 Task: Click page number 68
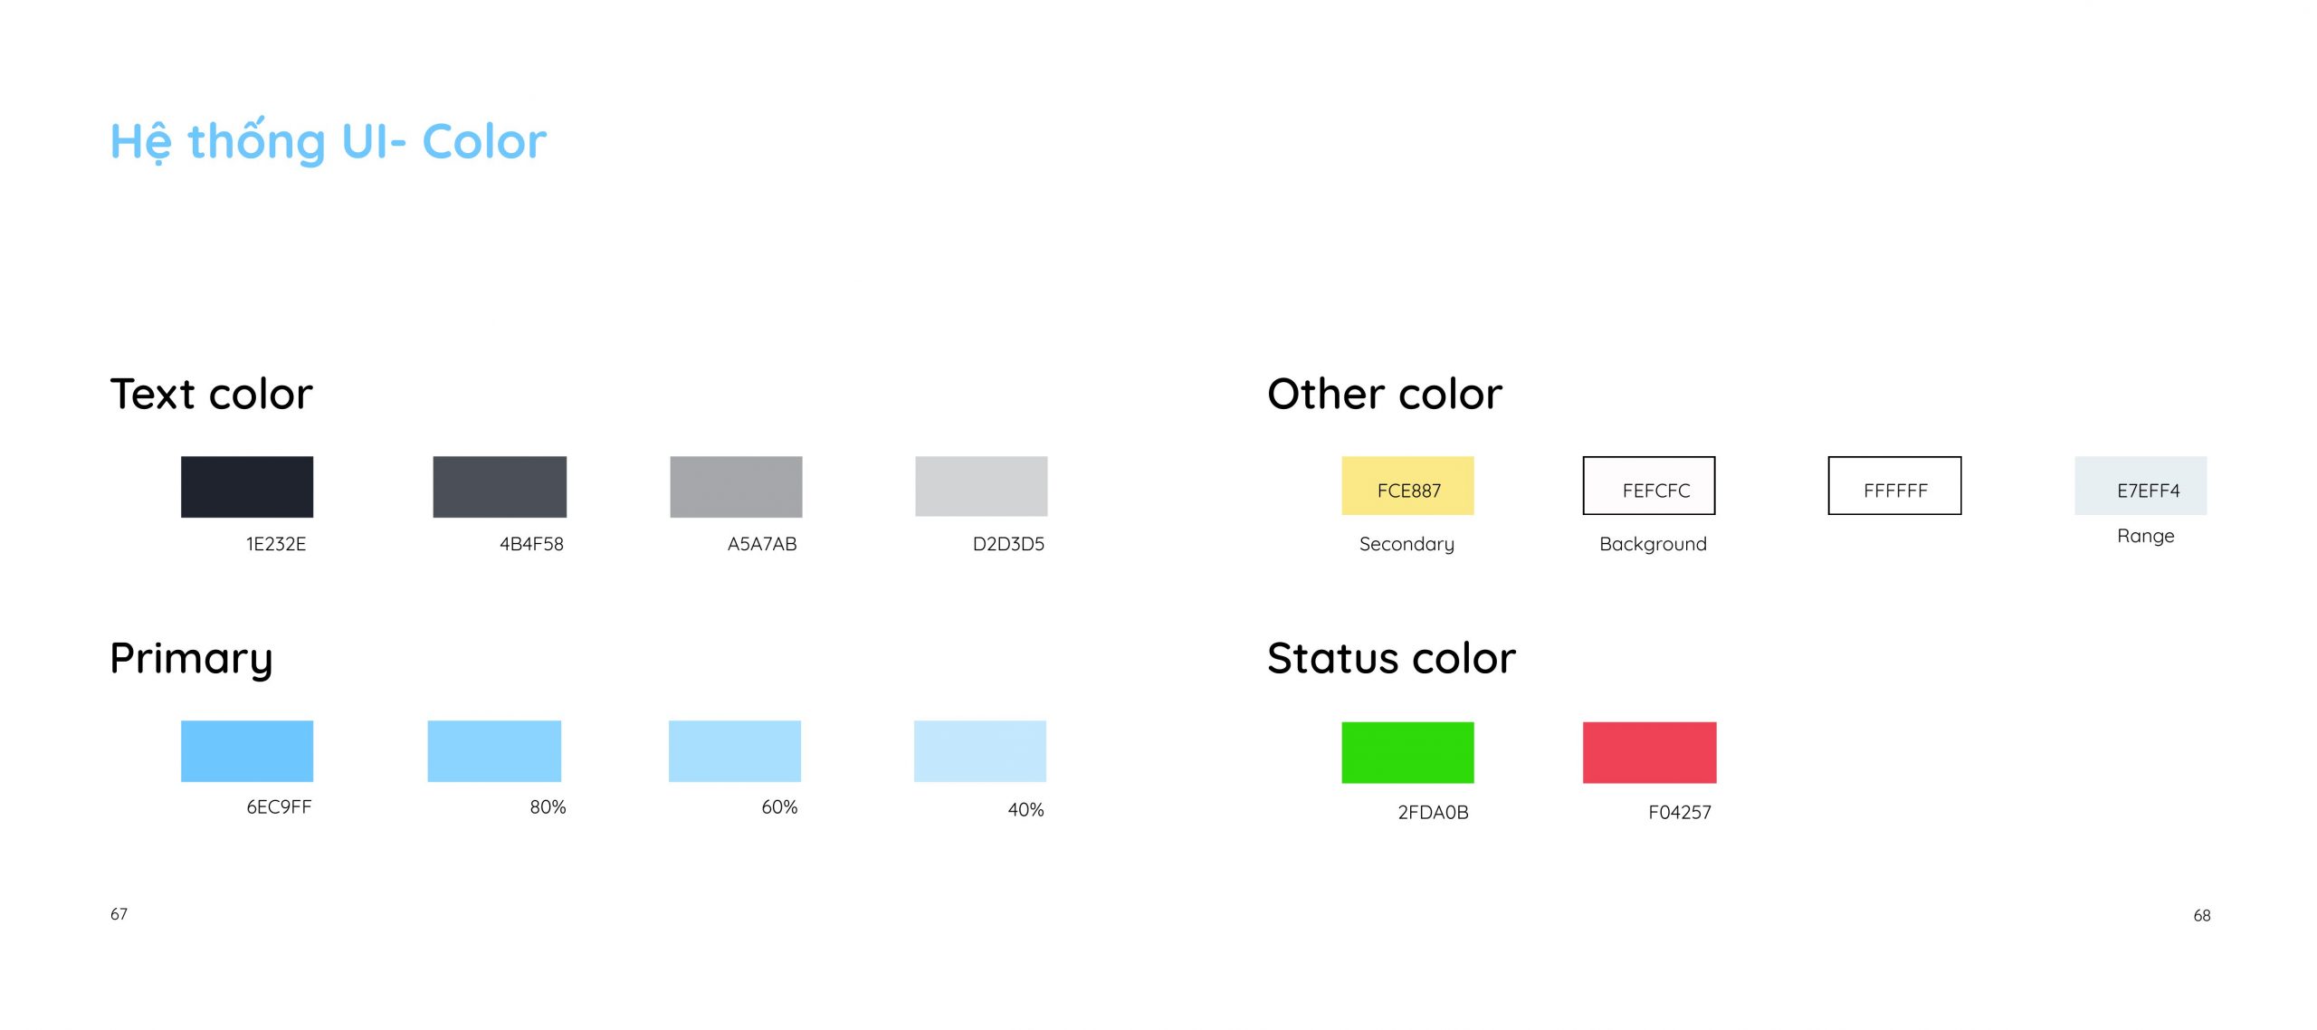(2202, 916)
